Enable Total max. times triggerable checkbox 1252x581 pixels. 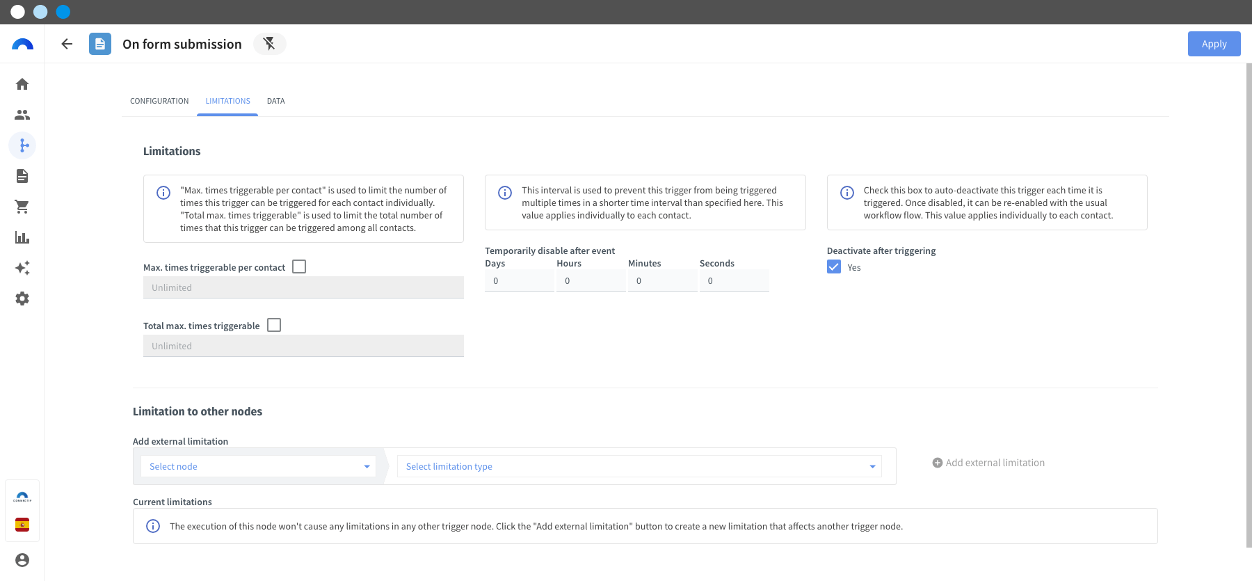274,325
